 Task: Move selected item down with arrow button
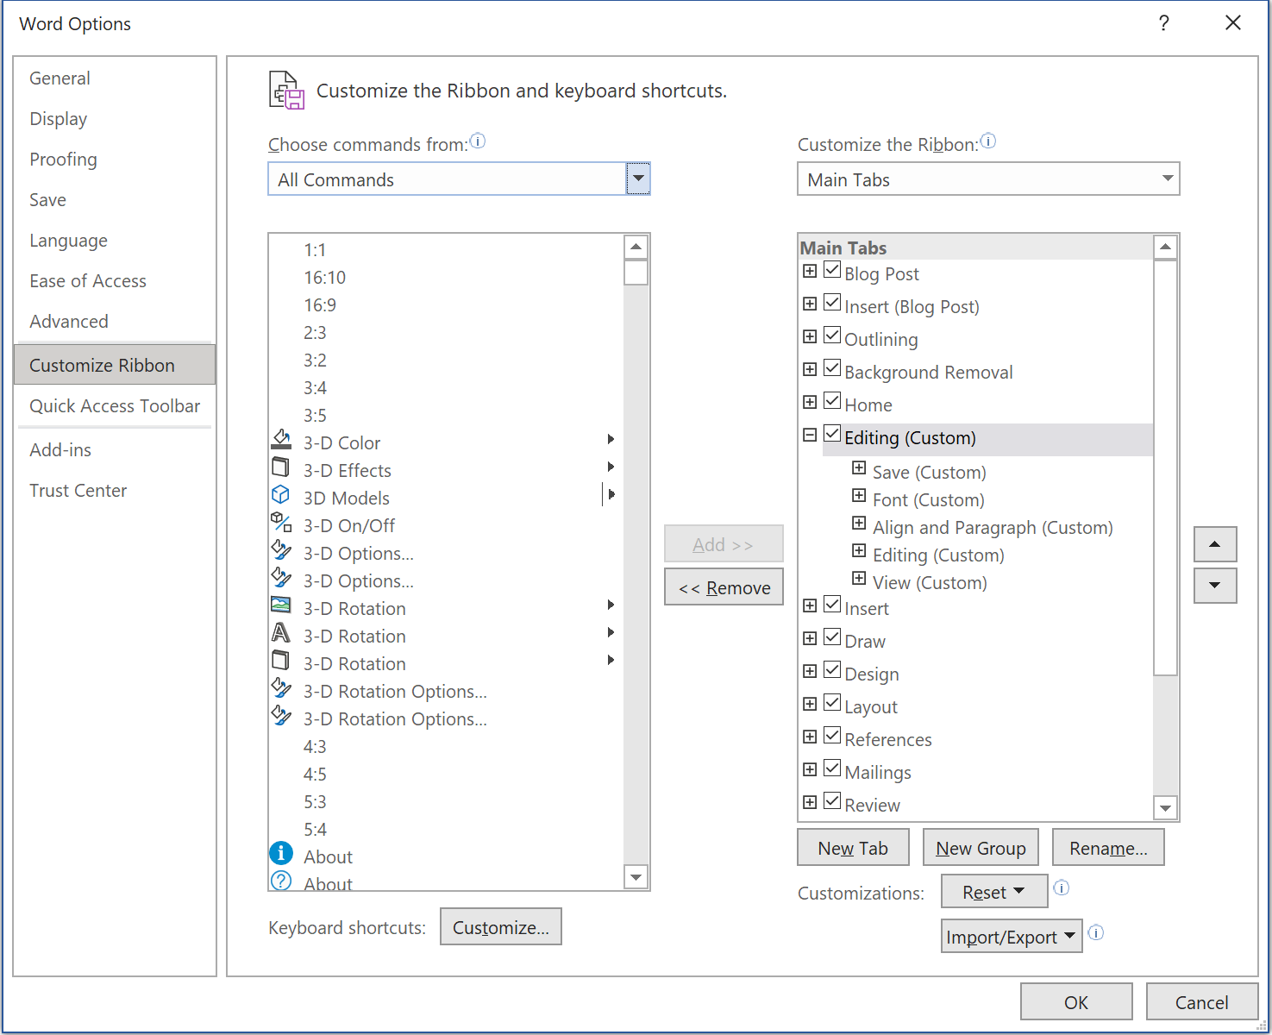[x=1215, y=586]
